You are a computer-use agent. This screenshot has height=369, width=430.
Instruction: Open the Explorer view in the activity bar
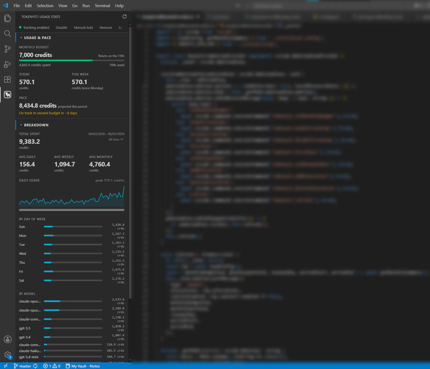[x=7, y=18]
